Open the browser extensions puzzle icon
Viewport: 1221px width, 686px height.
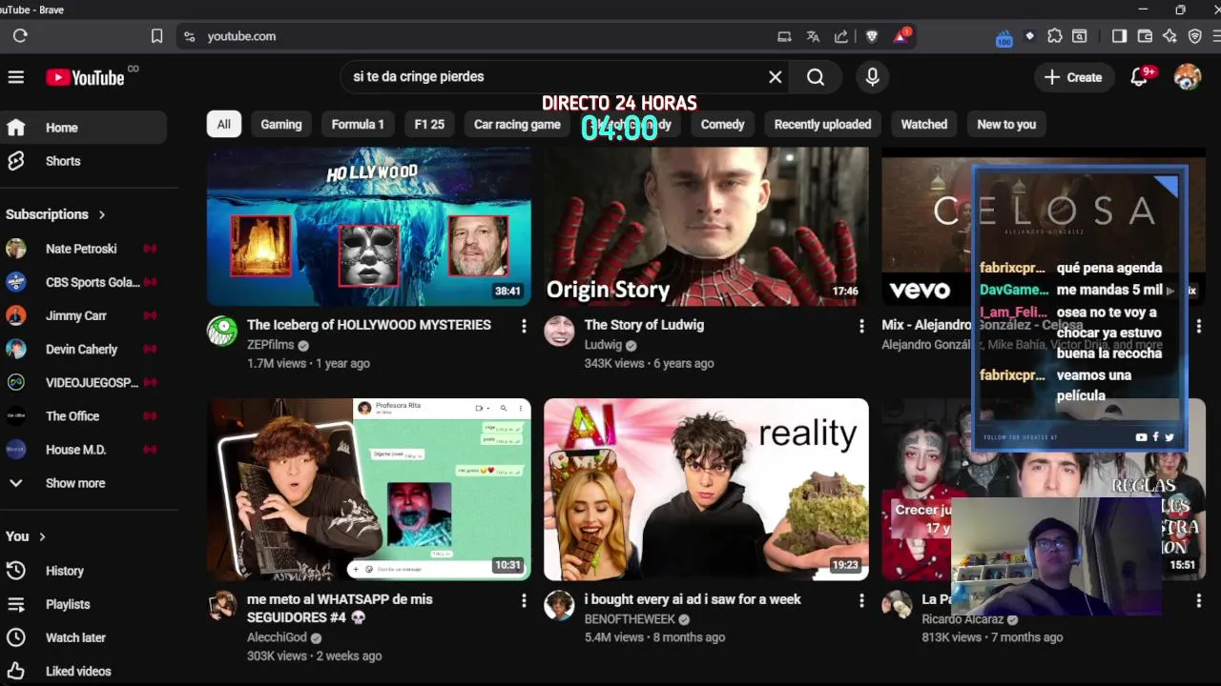tap(1054, 36)
